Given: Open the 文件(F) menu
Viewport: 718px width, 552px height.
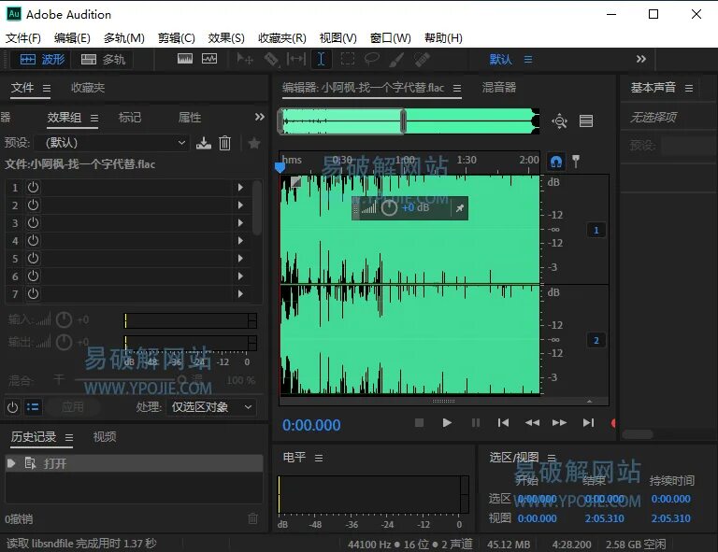Looking at the screenshot, I should point(23,38).
